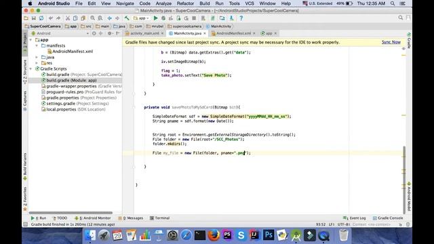This screenshot has height=244, width=434.
Task: Navigate back with blue left arrow
Action: [110, 18]
